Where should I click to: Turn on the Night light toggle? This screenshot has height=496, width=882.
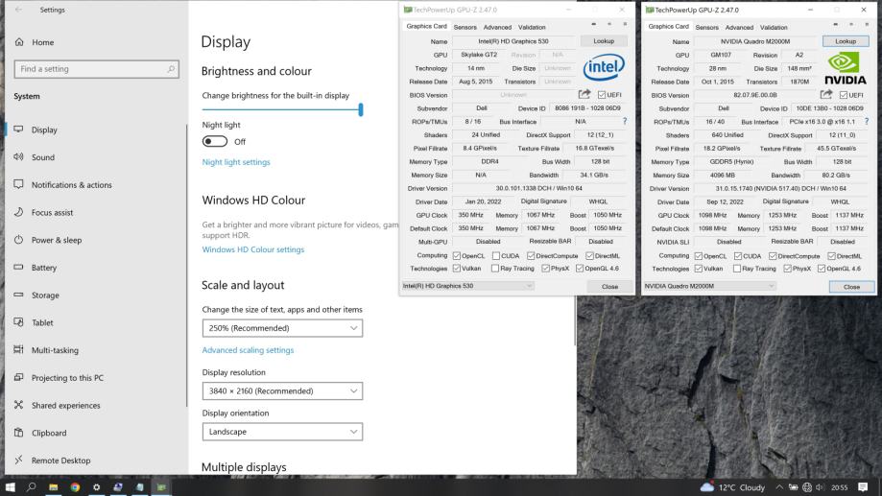click(x=214, y=141)
